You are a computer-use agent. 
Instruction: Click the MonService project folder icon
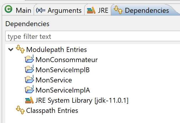coord(29,79)
